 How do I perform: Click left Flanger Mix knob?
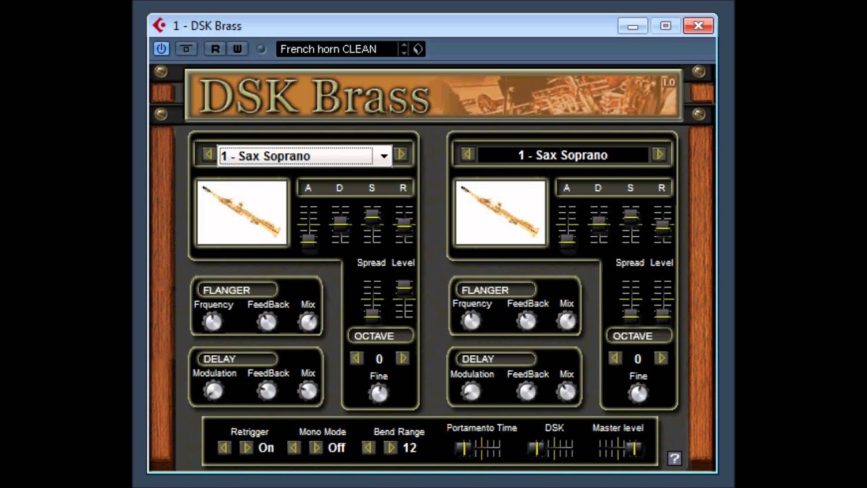pyautogui.click(x=308, y=322)
